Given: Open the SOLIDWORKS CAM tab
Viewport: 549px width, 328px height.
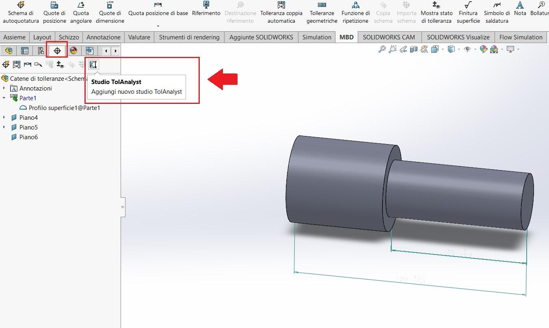Looking at the screenshot, I should pyautogui.click(x=389, y=37).
